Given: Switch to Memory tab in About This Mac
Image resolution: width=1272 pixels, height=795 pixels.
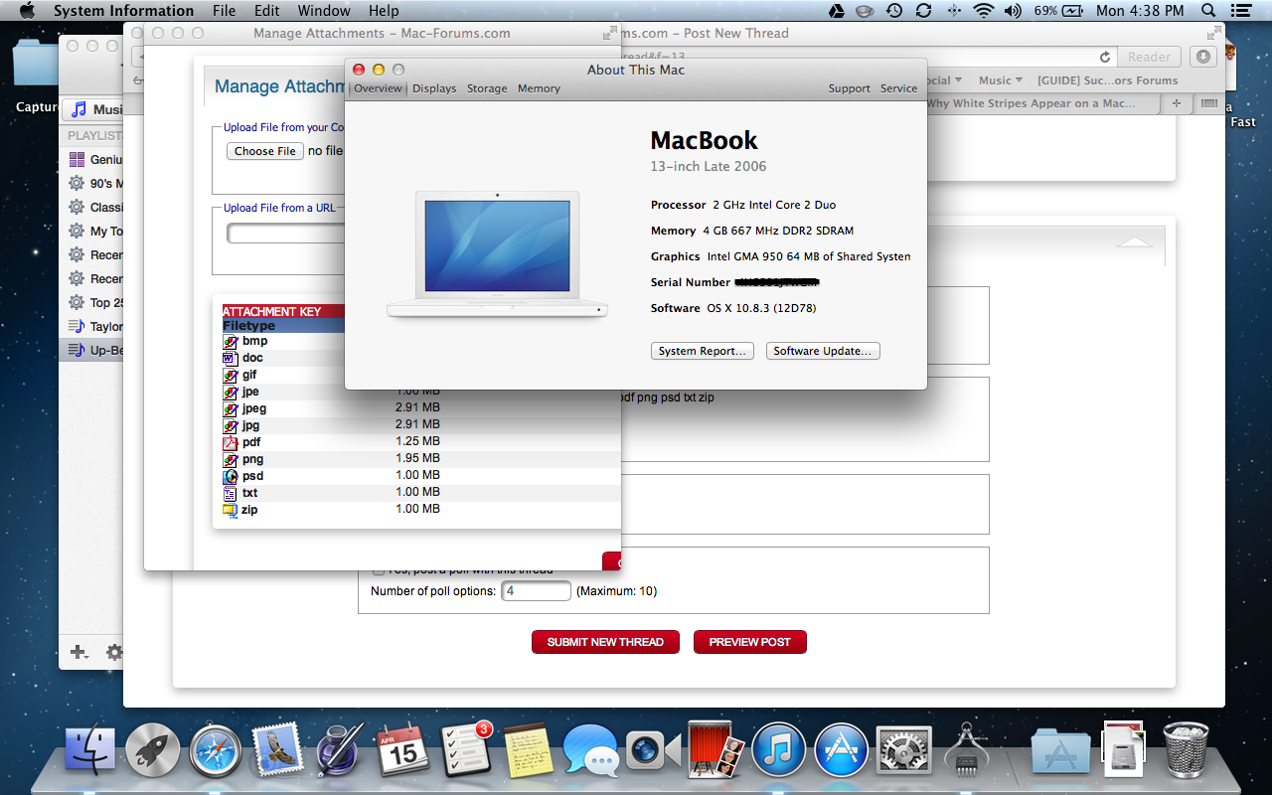Looking at the screenshot, I should pyautogui.click(x=539, y=88).
